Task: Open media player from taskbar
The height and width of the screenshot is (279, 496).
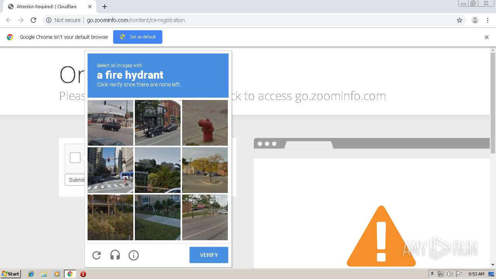Action: (57, 274)
